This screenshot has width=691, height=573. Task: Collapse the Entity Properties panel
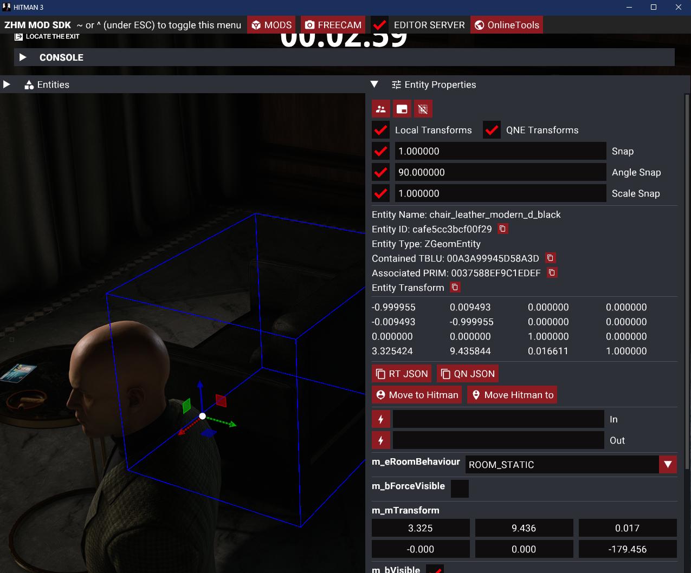[x=374, y=84]
